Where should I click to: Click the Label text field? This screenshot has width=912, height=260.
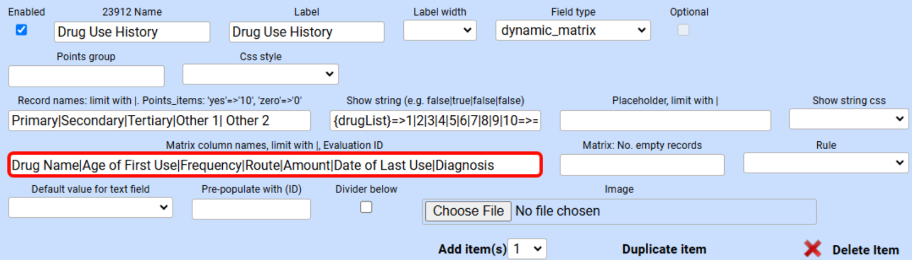click(306, 32)
